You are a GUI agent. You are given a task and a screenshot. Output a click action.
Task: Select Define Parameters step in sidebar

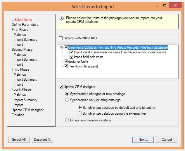point(25,25)
